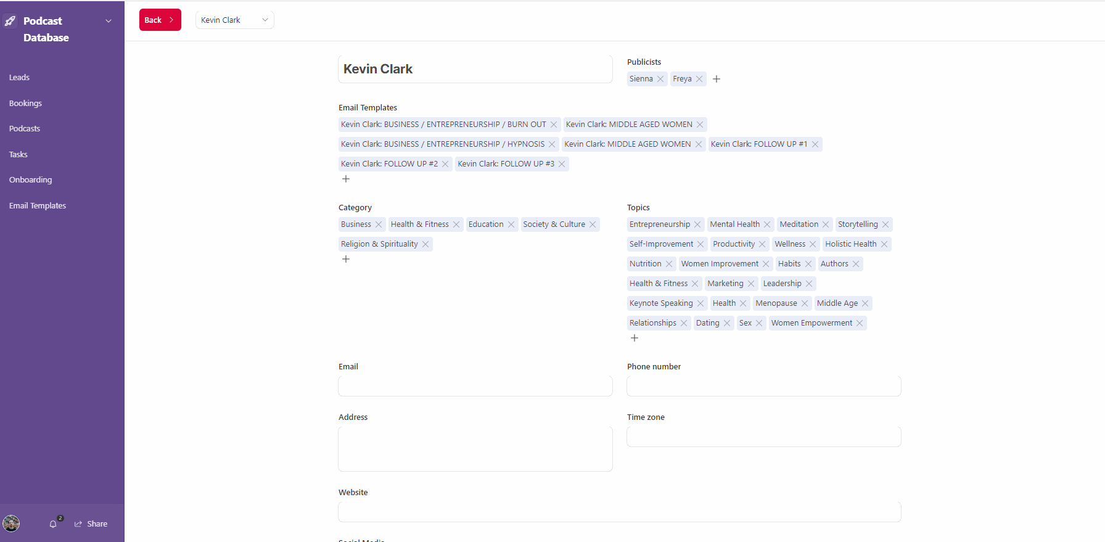Click the red Back button
This screenshot has height=542, width=1105.
click(x=160, y=20)
